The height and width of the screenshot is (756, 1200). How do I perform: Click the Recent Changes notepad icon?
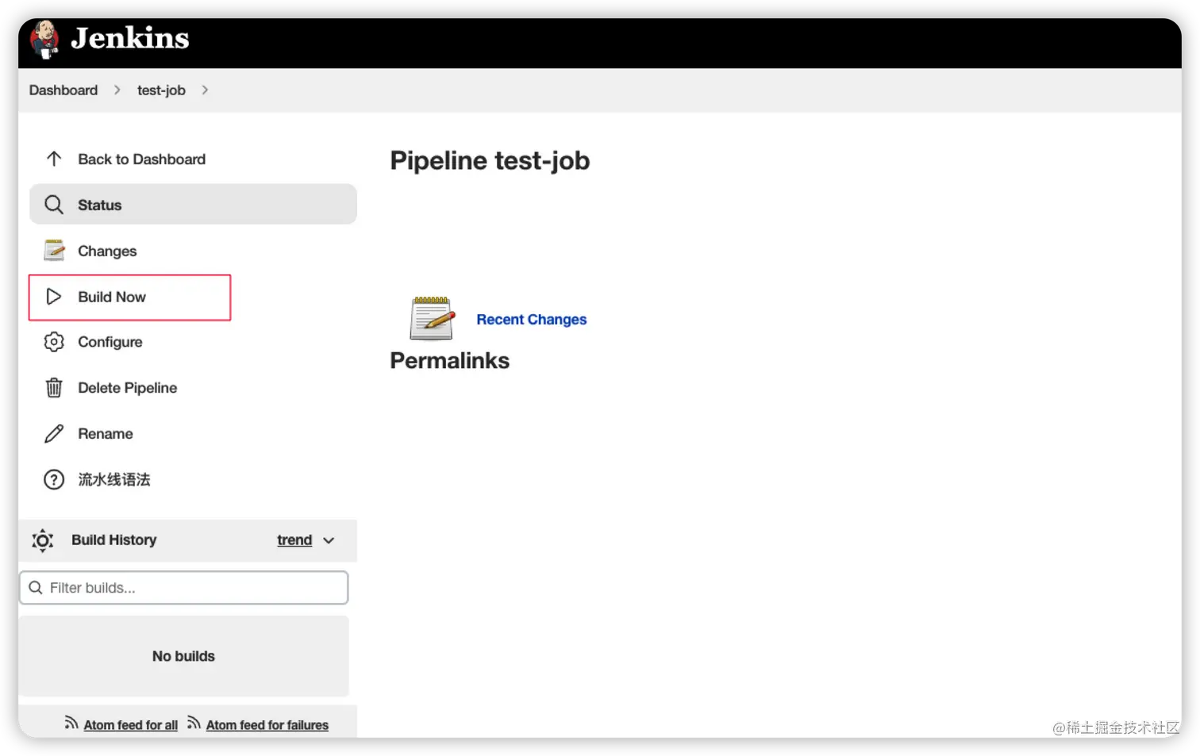pyautogui.click(x=432, y=318)
